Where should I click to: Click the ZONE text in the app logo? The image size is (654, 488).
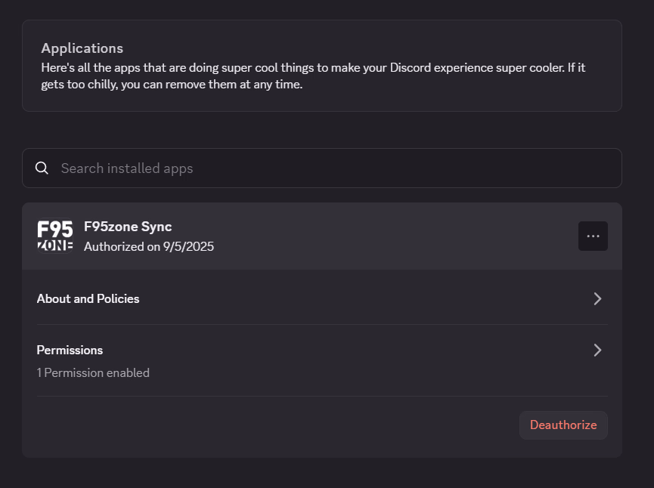tap(55, 246)
